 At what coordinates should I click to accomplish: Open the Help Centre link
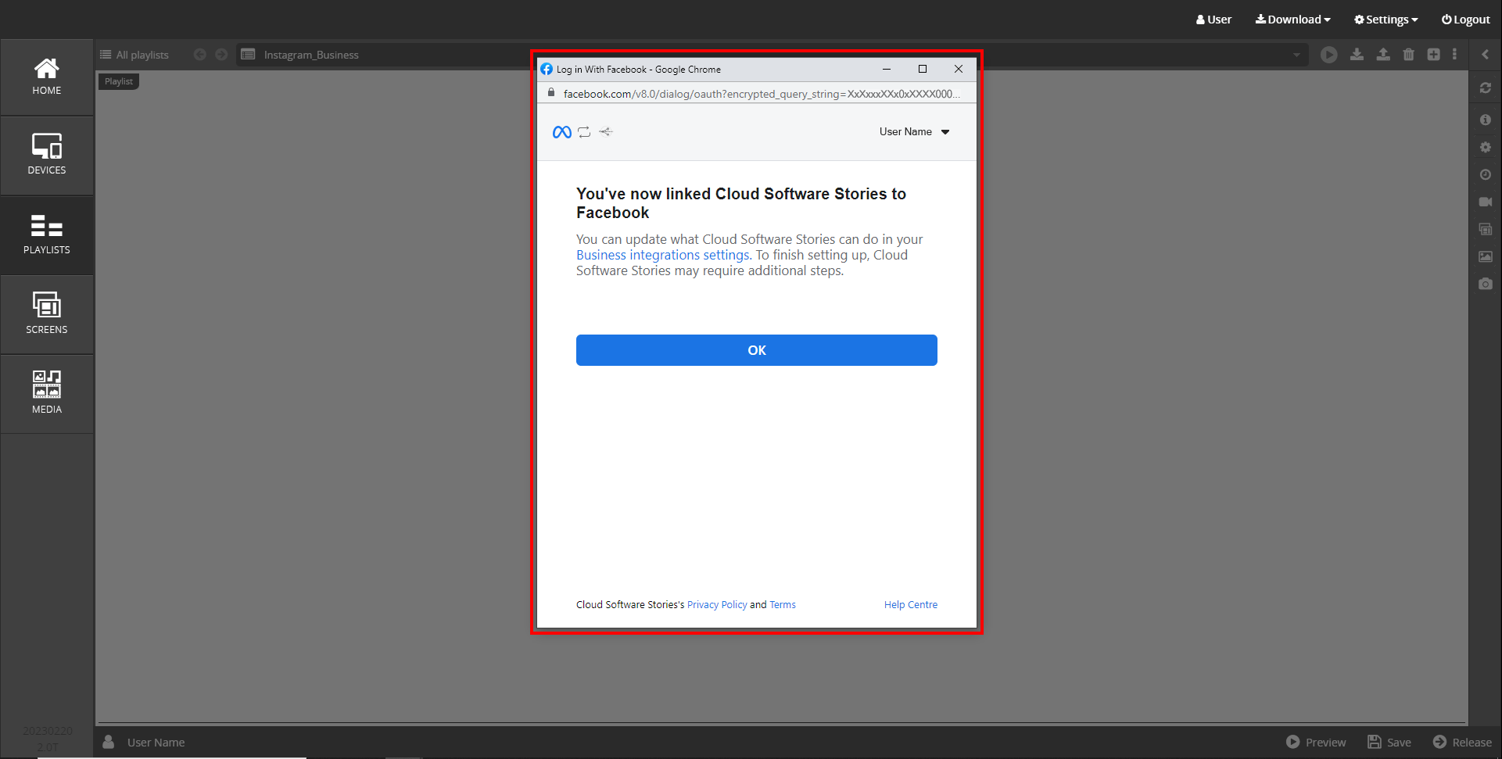[x=911, y=604]
